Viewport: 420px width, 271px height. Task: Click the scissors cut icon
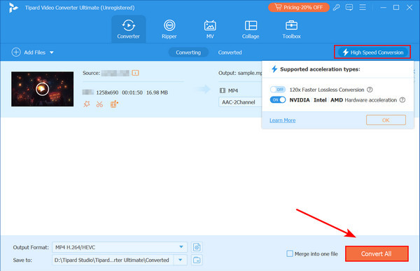pos(99,104)
